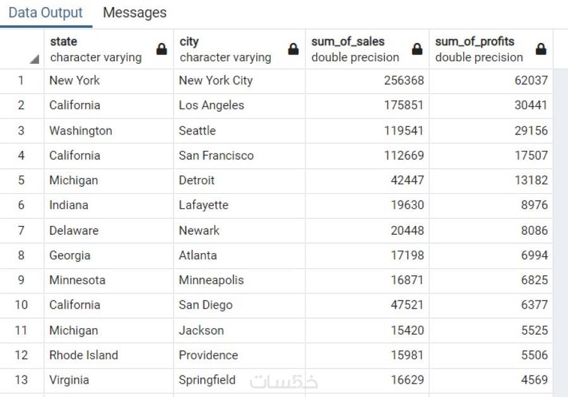This screenshot has height=397, width=568.
Task: Select the state column header name
Action: [64, 42]
